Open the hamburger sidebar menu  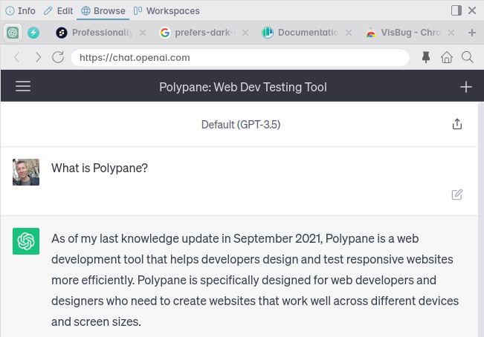click(x=23, y=87)
